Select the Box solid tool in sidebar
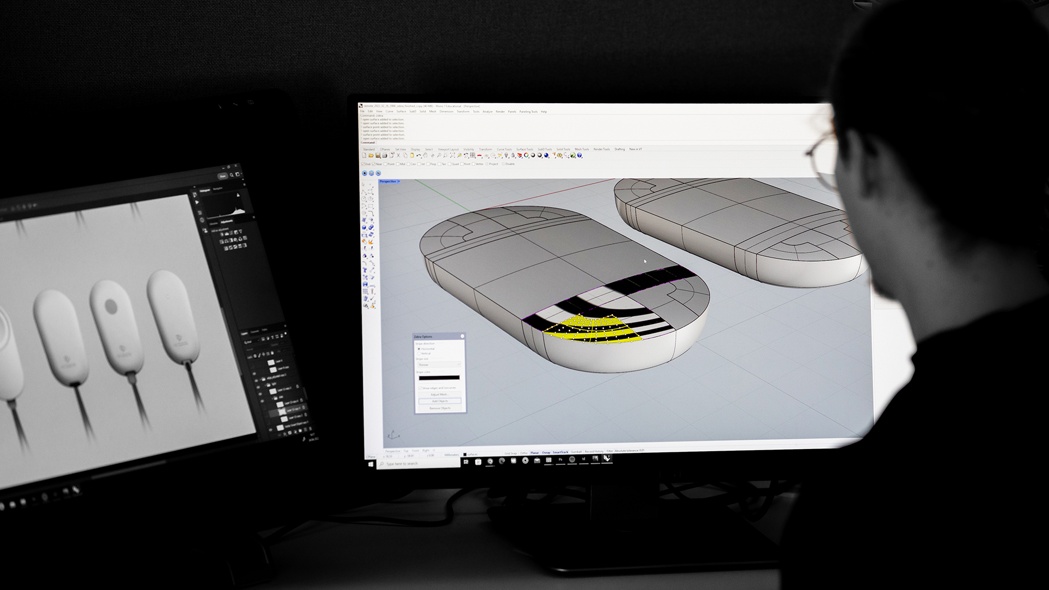The width and height of the screenshot is (1049, 590). [x=364, y=227]
